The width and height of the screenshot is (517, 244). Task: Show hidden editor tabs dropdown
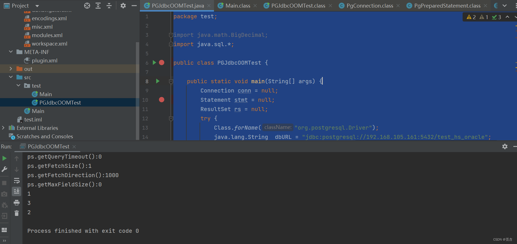(505, 6)
